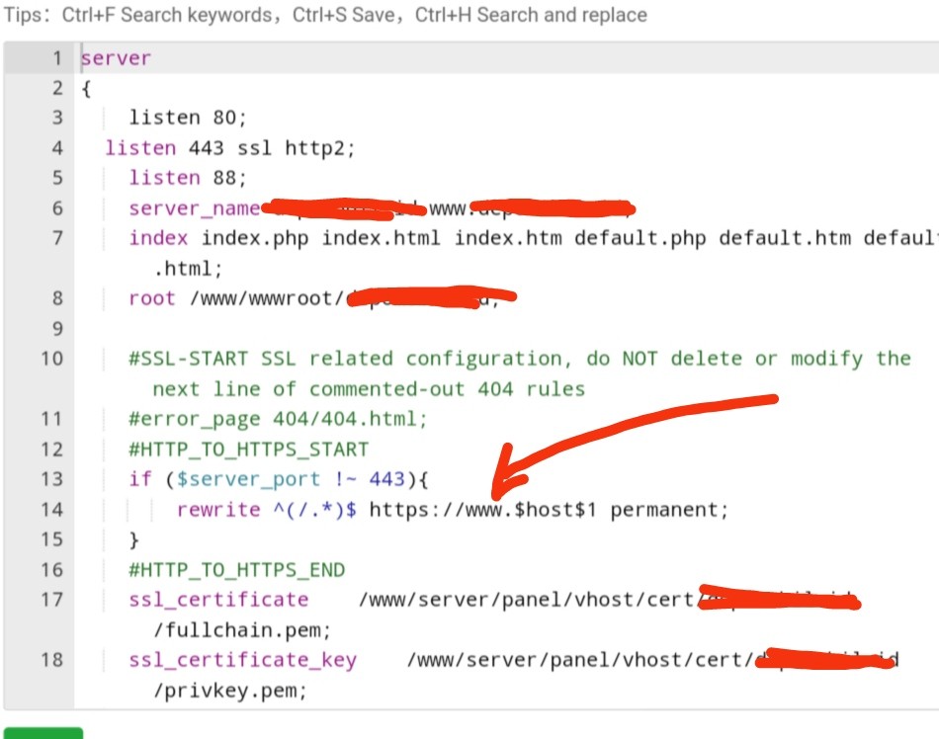Click the 'index' directive keyword on line 7
This screenshot has height=739, width=939.
(x=159, y=238)
